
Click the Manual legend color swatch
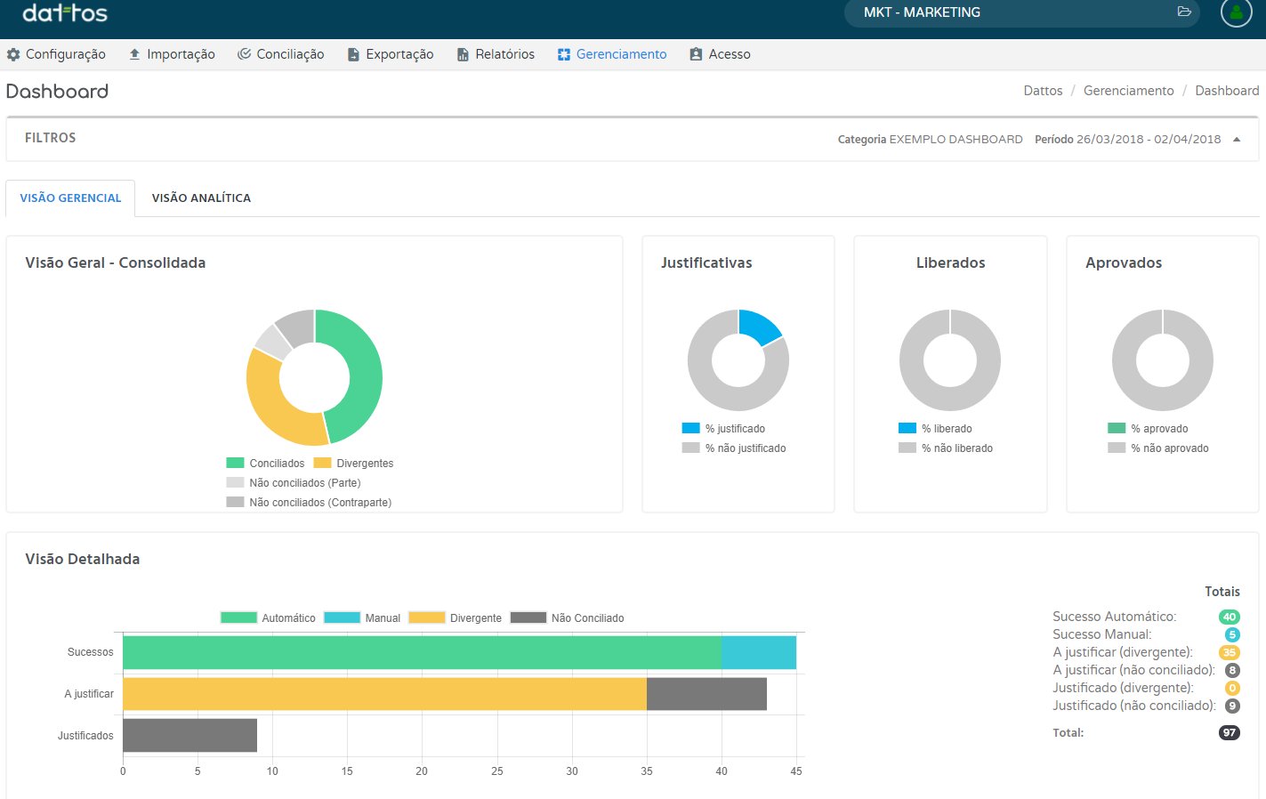coord(342,617)
